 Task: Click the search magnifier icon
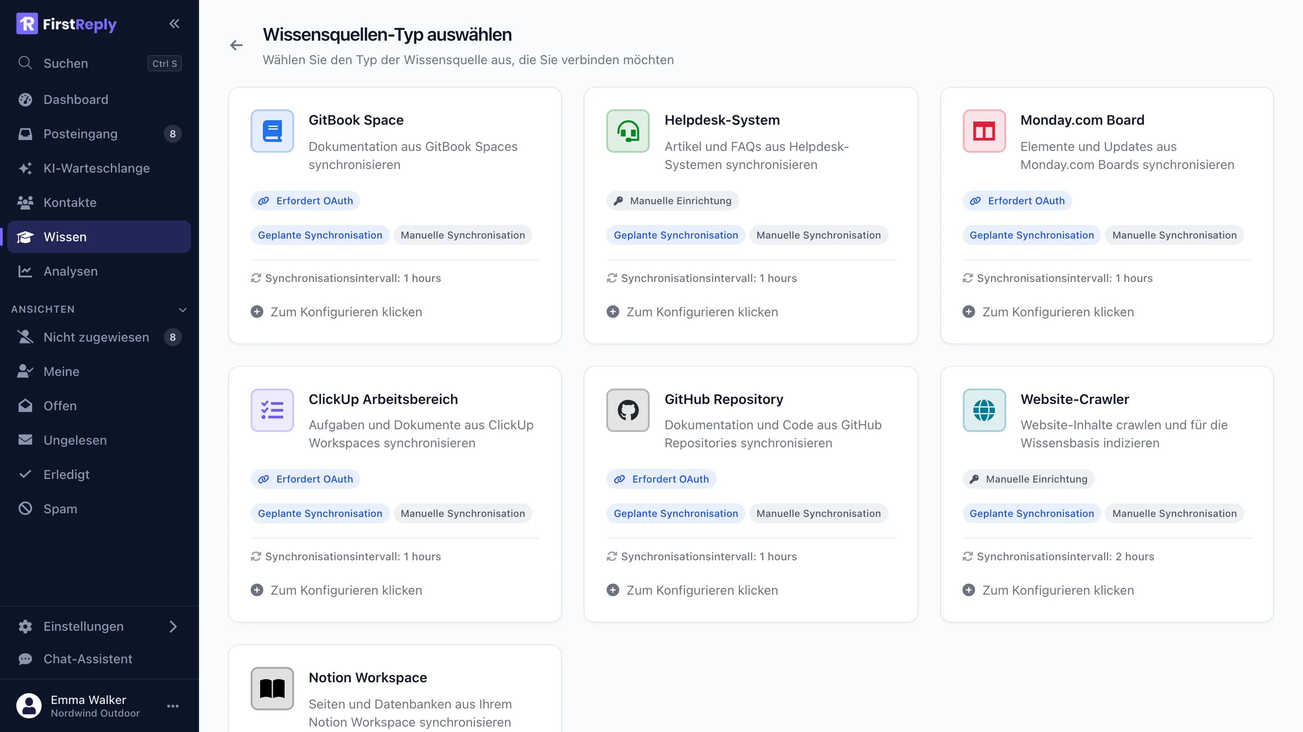pos(25,63)
